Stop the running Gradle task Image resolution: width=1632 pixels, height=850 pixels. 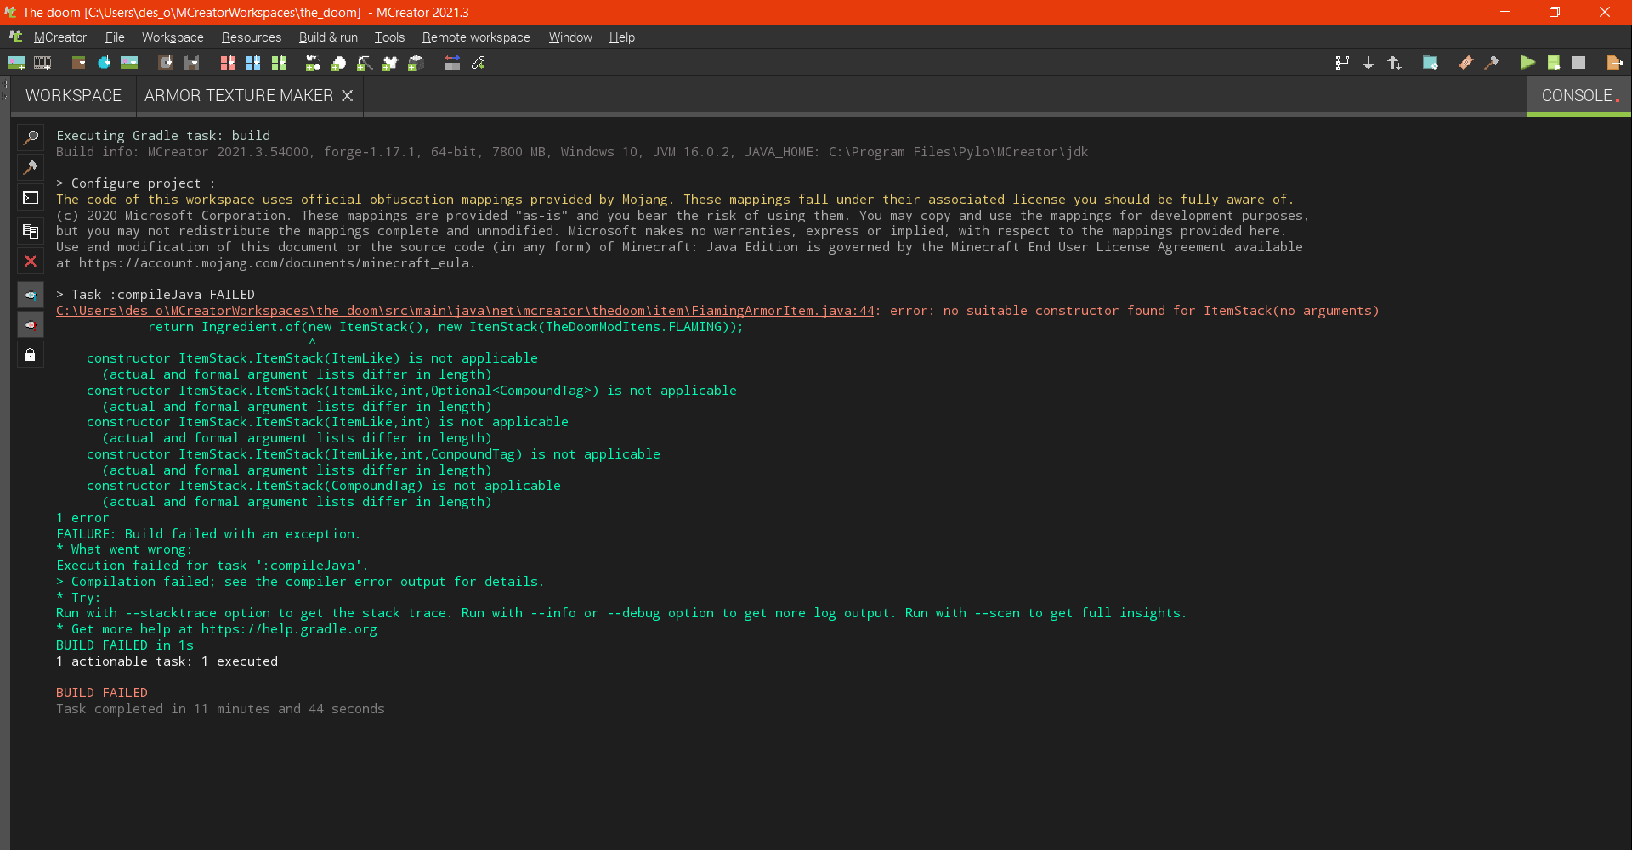tap(1580, 62)
